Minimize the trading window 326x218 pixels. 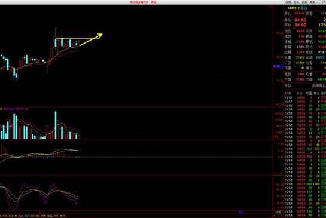[x=319, y=2]
